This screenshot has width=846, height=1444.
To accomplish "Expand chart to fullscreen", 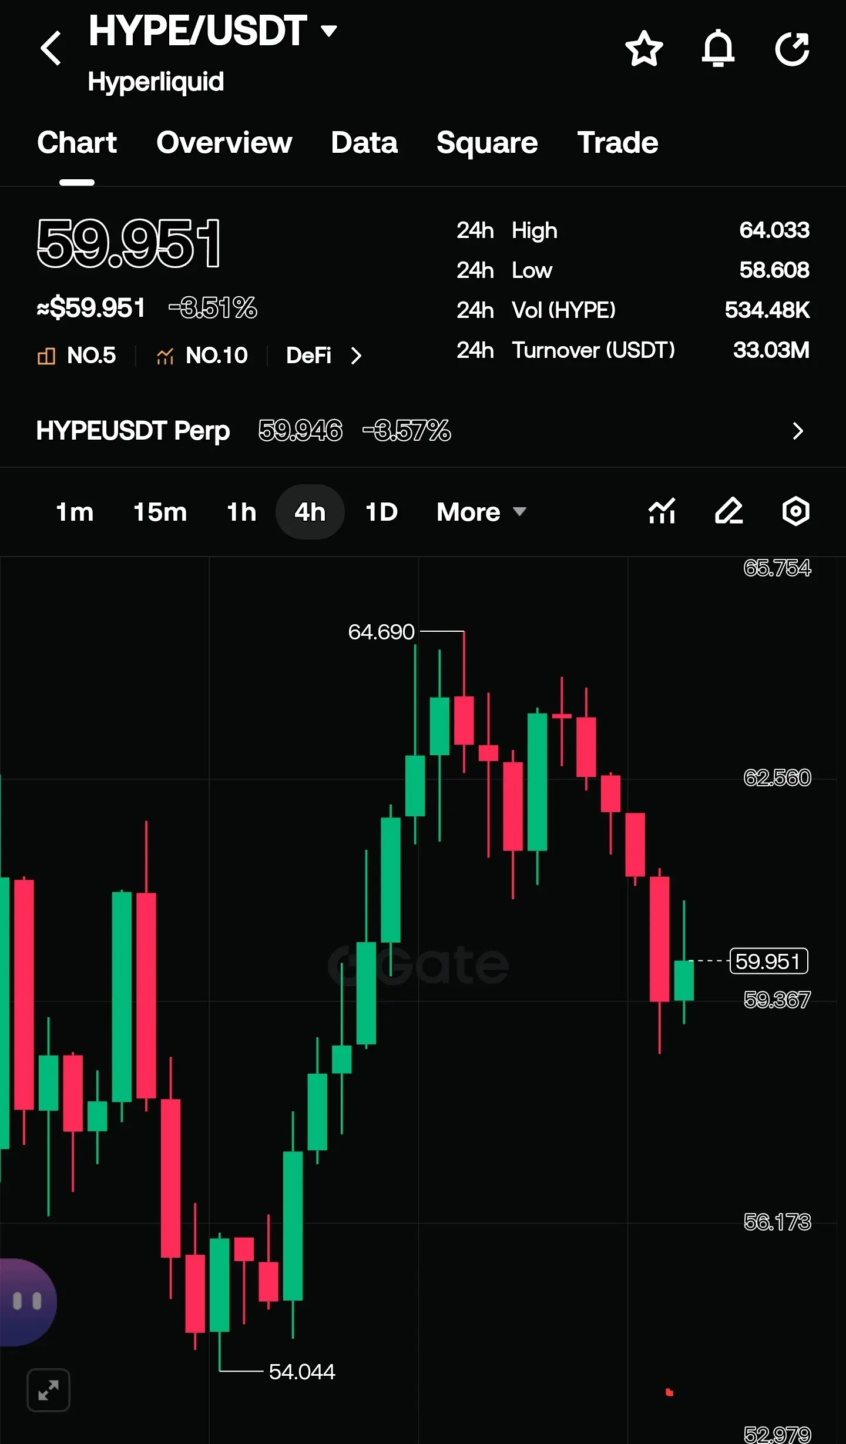I will click(x=48, y=1390).
